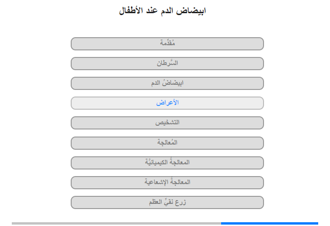Open the ابيضاض الدم section button
The height and width of the screenshot is (226, 330).
point(167,83)
